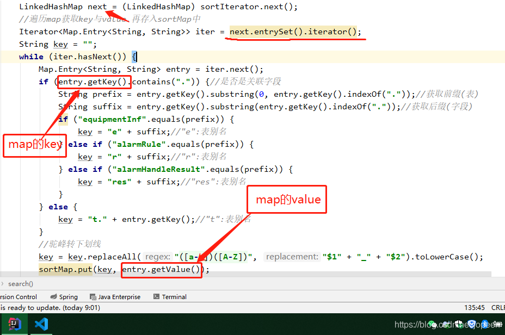Click the //获取后缀(字段) comment
The image size is (505, 335).
[437, 107]
